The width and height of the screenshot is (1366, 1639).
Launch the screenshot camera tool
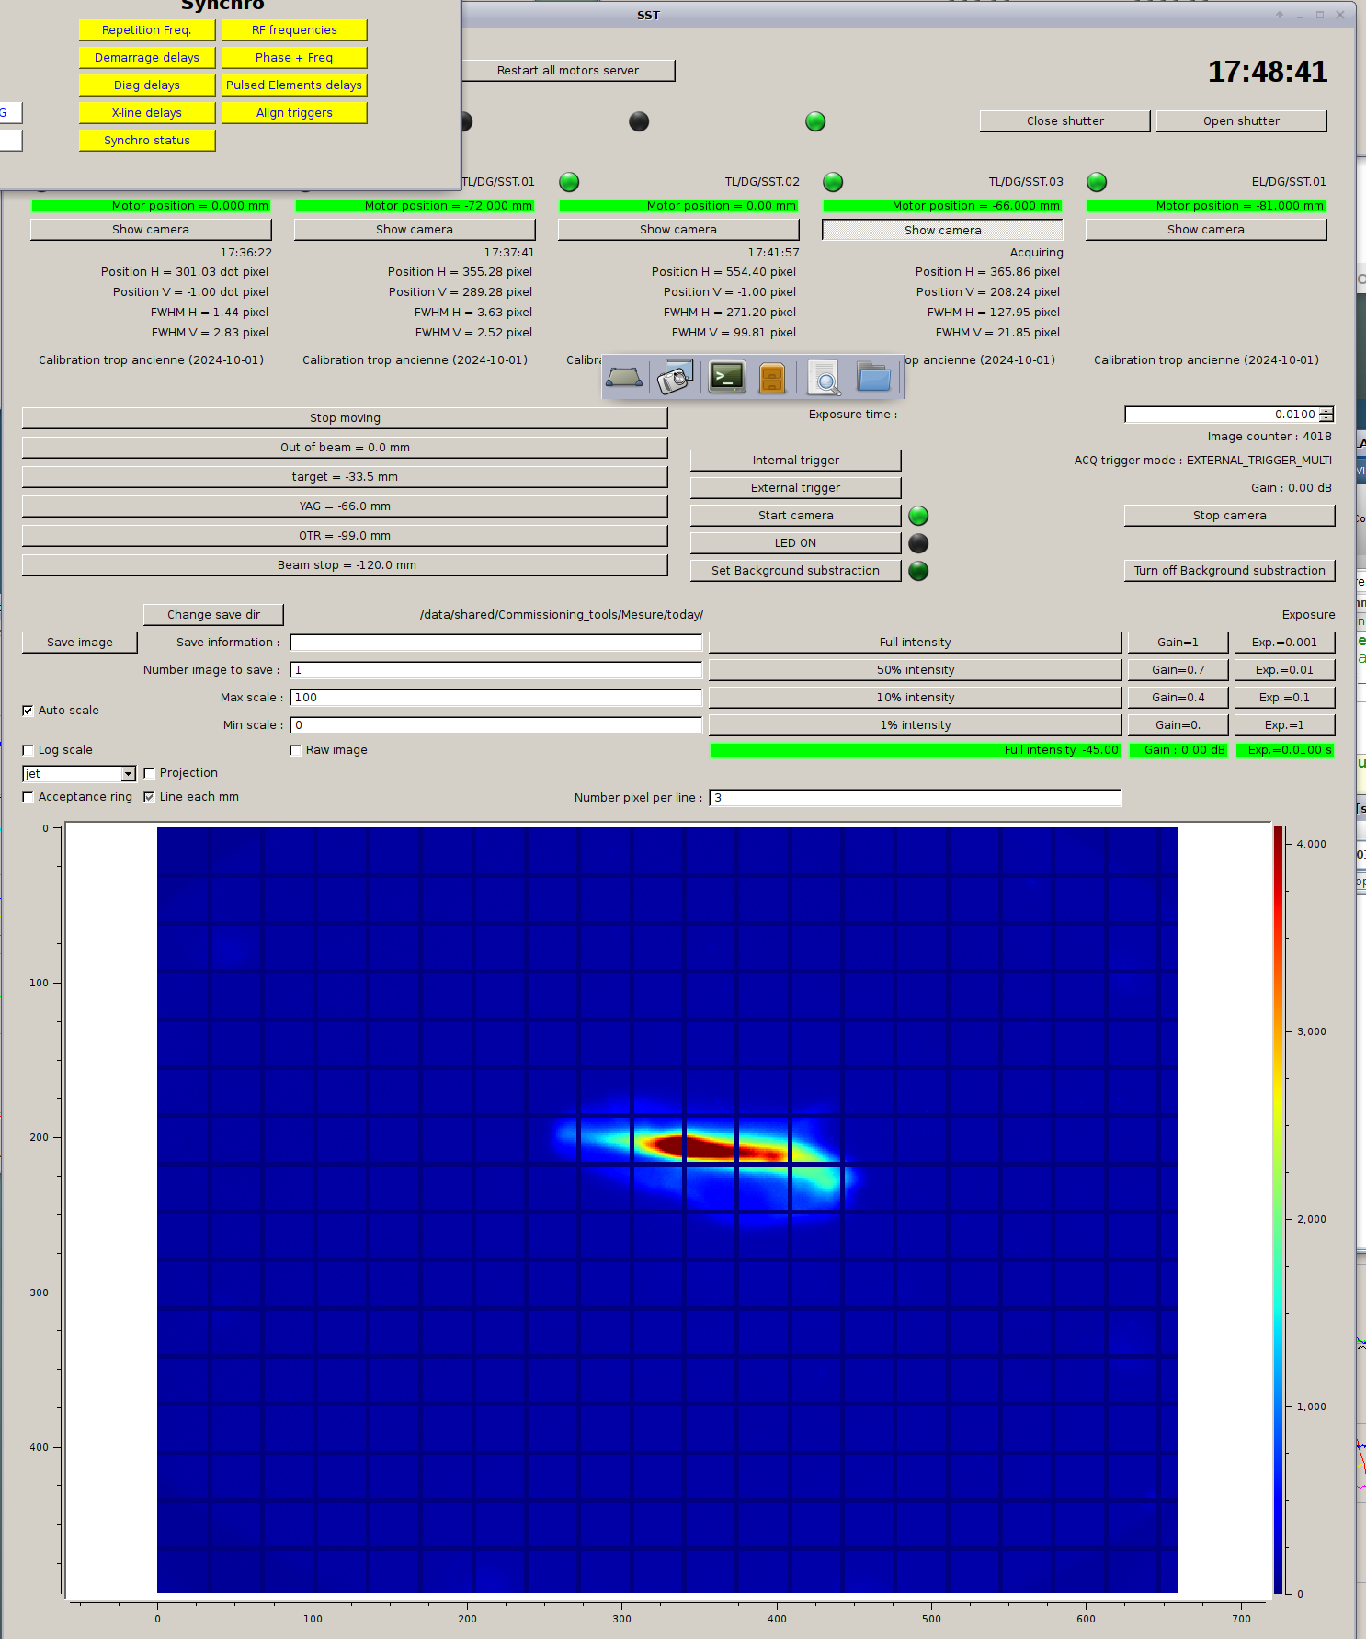pyautogui.click(x=675, y=378)
